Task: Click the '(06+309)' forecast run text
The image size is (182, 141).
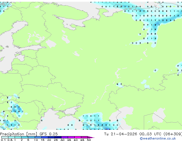Action: pos(173,134)
